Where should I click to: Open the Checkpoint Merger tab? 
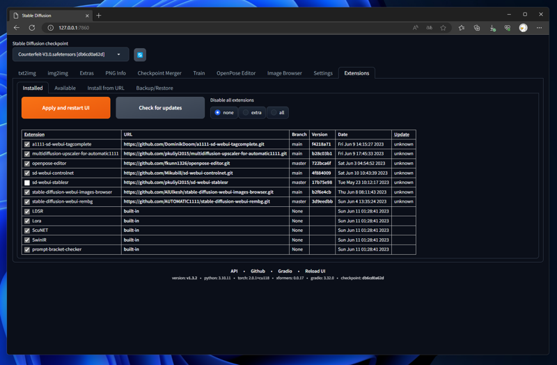click(159, 73)
